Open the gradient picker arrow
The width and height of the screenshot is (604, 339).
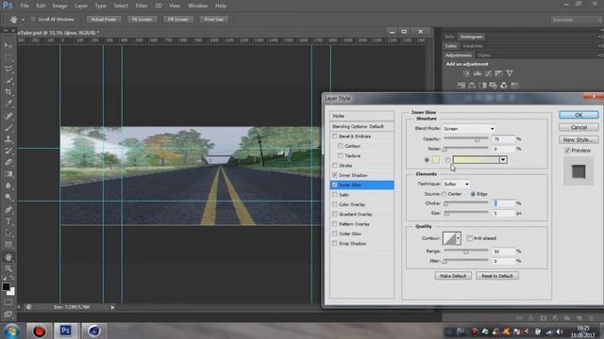(x=503, y=159)
